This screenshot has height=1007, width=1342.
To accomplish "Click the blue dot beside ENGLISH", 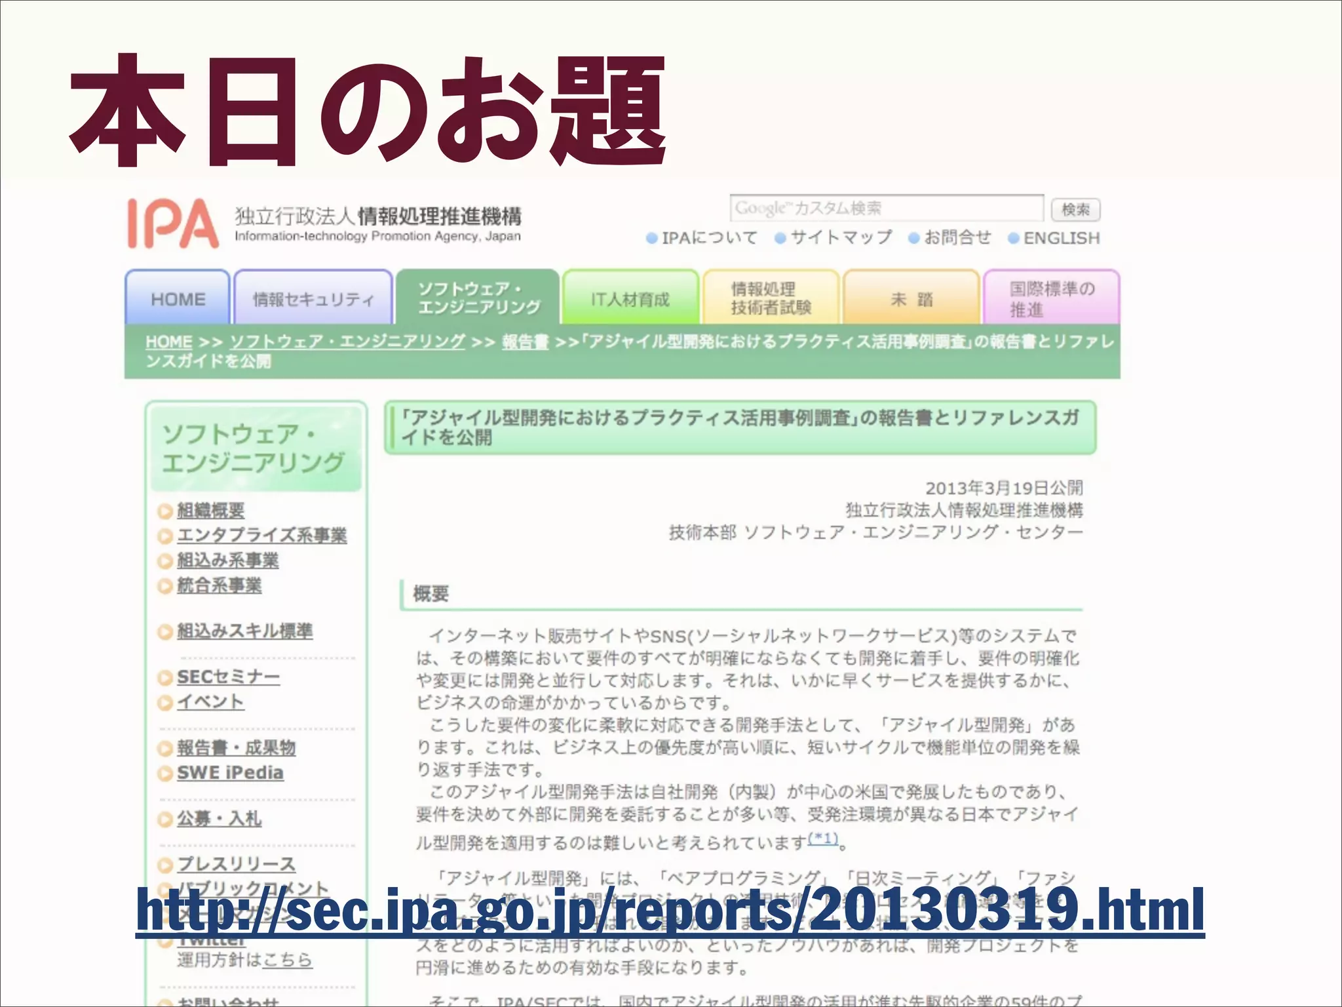I will [1013, 239].
